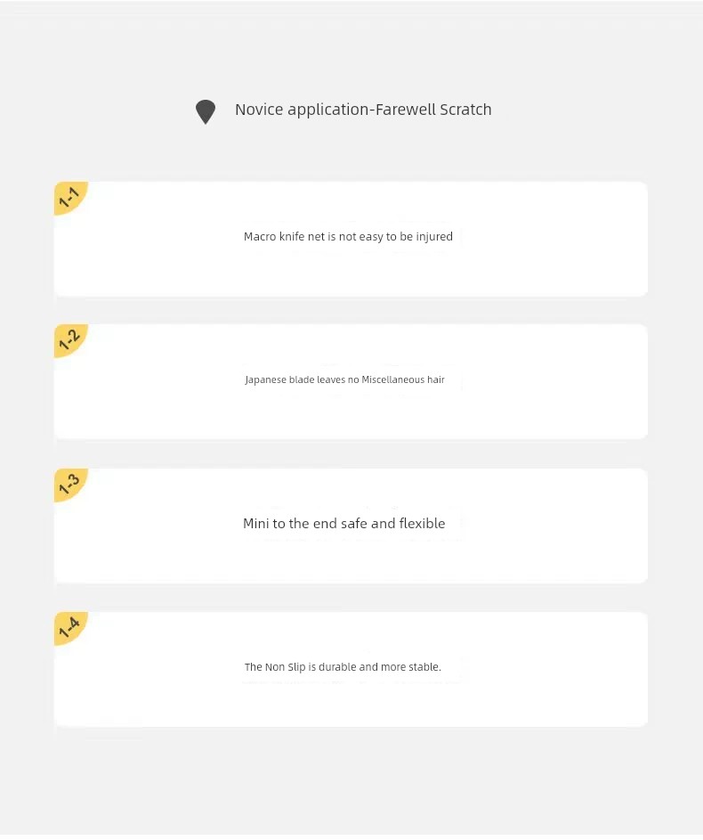The height and width of the screenshot is (840, 703).
Task: Click the Non Slip is durable description line
Action: point(343,667)
